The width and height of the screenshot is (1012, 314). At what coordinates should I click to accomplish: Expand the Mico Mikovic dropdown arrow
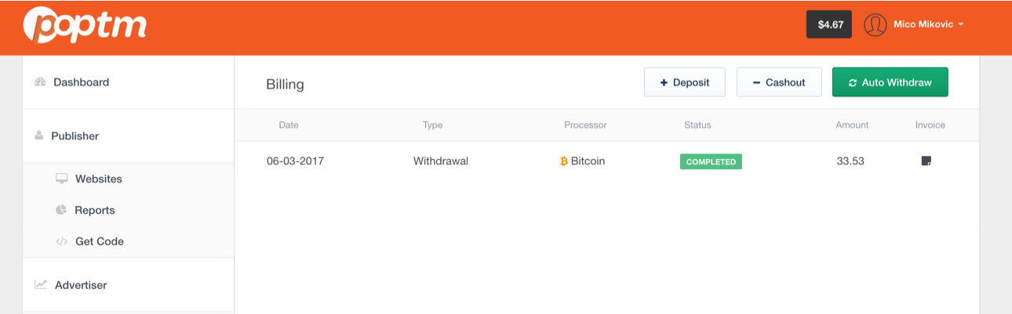click(961, 24)
